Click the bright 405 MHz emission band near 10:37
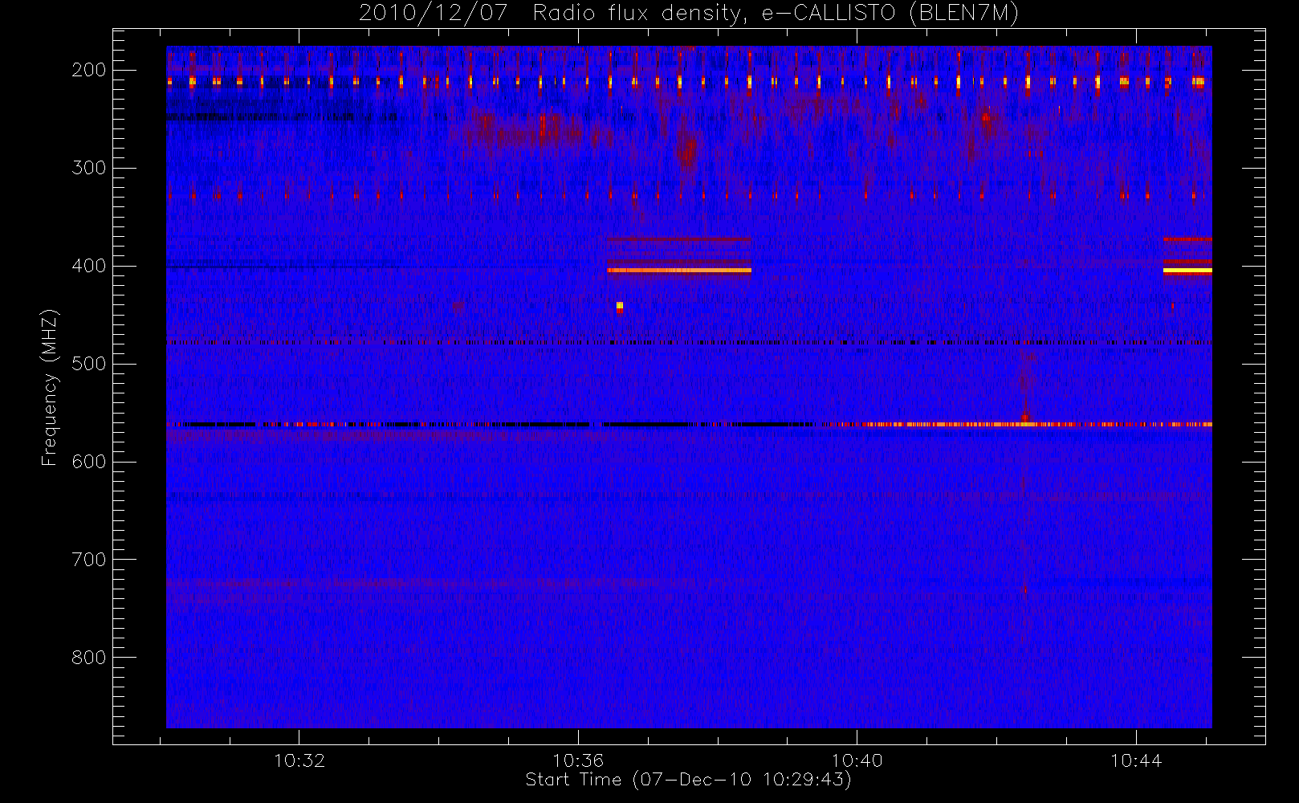 coord(679,271)
